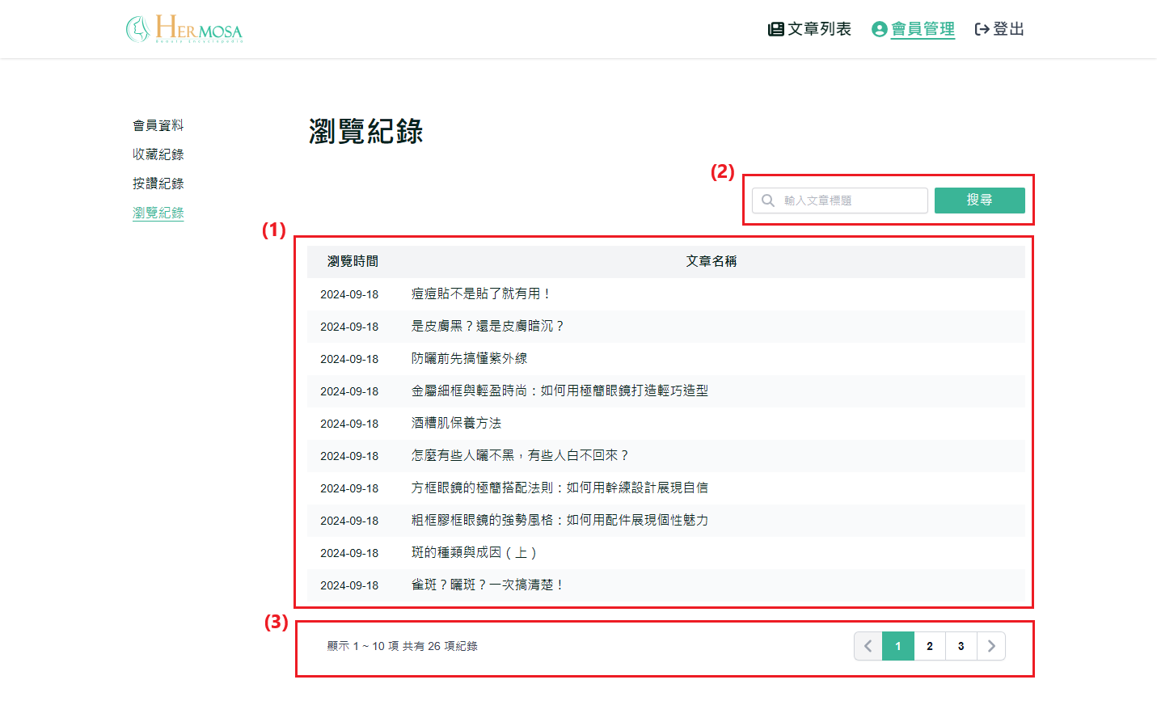1157x722 pixels.
Task: Open article 怎麼有些人曬不黑
Action: (x=521, y=455)
